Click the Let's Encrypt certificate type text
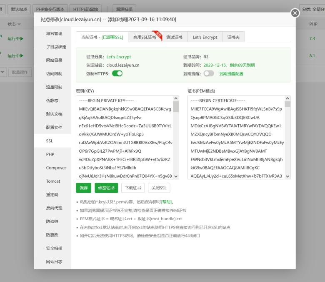325x282 pixels. click(x=119, y=57)
